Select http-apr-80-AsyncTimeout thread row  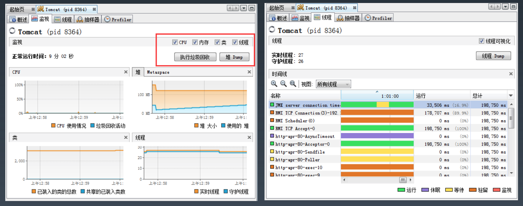point(388,136)
